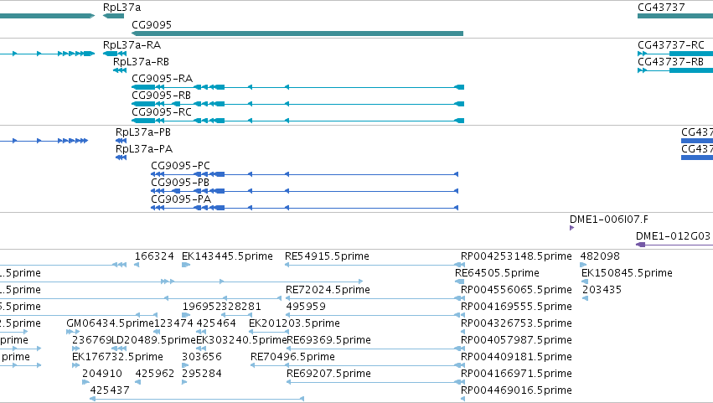The height and width of the screenshot is (403, 713).
Task: Select the CG43737 gene bar
Action: point(675,16)
